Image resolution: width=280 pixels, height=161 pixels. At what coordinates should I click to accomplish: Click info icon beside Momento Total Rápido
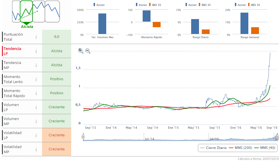(x=36, y=93)
